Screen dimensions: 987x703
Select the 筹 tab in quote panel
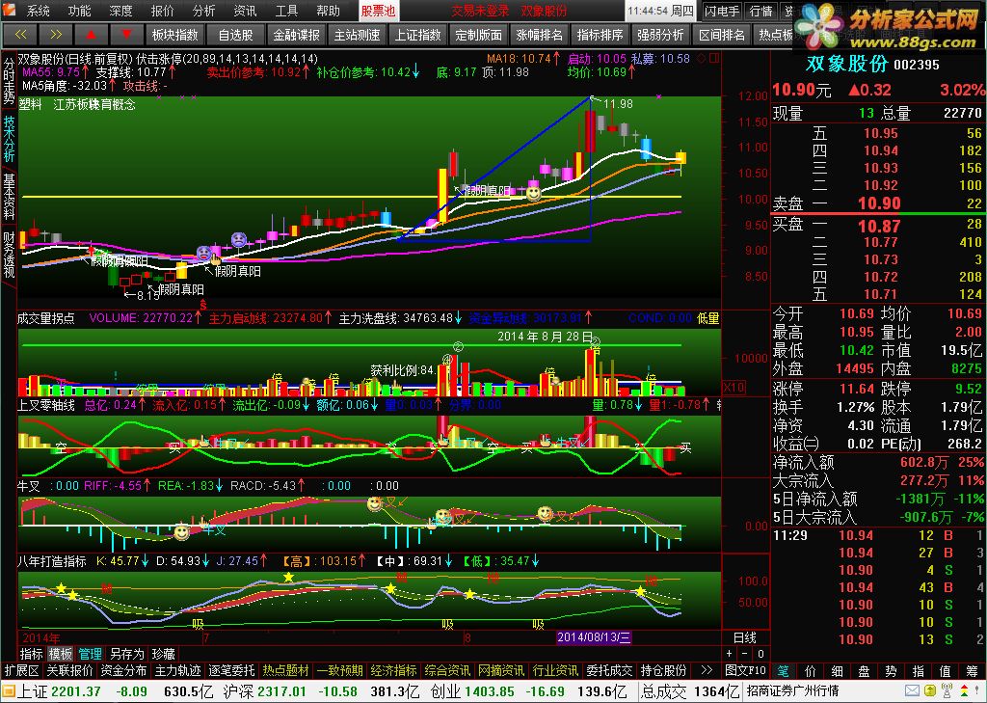click(x=974, y=671)
